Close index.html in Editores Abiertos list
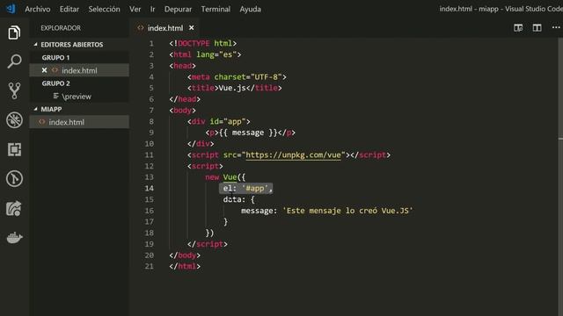563x316 pixels. pyautogui.click(x=44, y=70)
